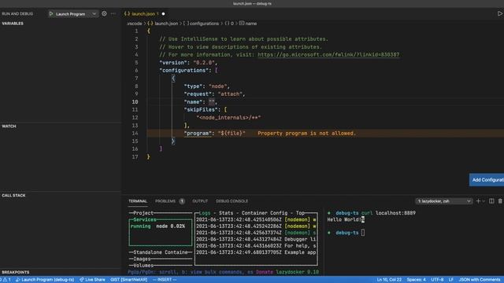
Task: Click the launch.json breadcrumb segment
Action: [163, 24]
